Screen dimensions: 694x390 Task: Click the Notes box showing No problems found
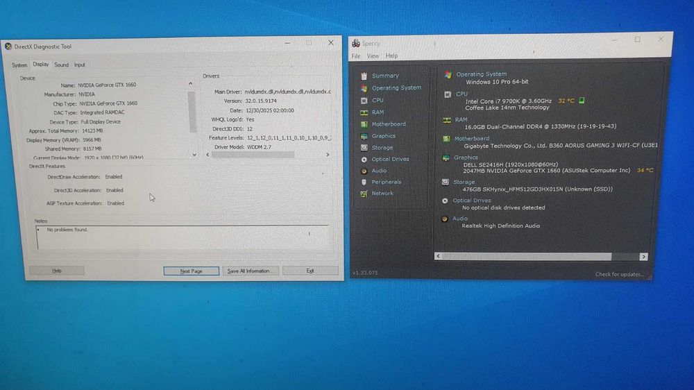183,237
